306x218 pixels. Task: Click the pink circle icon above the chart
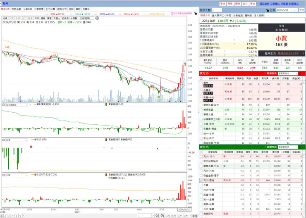pyautogui.click(x=172, y=14)
